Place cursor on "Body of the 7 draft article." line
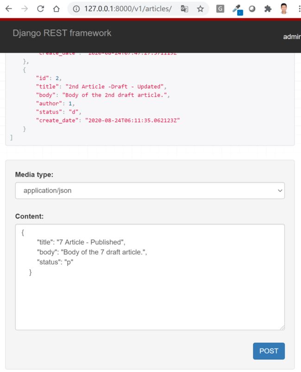This screenshot has width=301, height=372. point(92,252)
